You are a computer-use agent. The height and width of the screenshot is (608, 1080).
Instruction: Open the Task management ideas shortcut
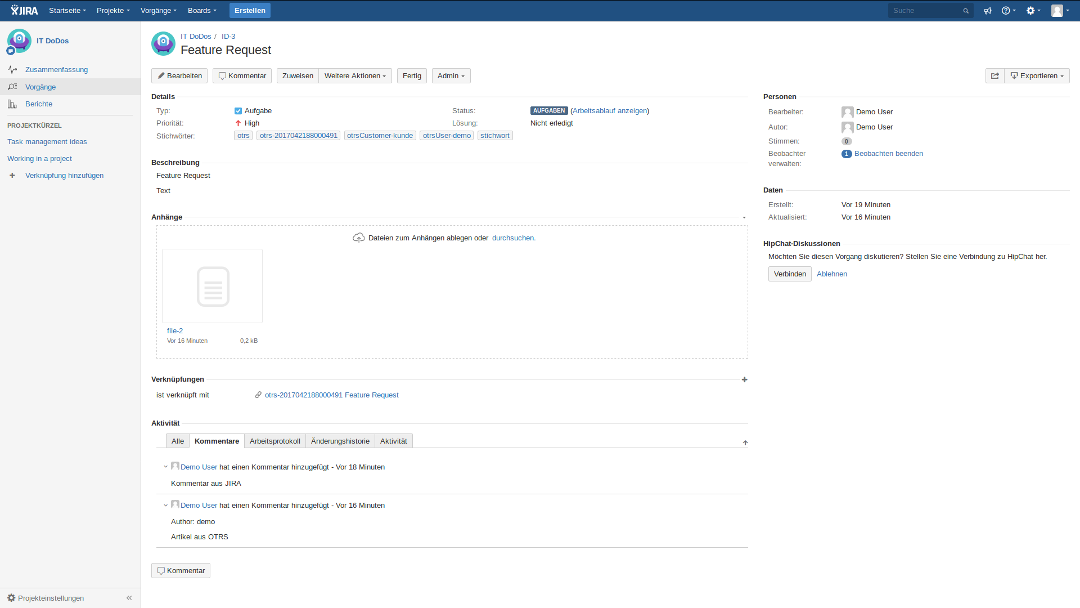[47, 142]
